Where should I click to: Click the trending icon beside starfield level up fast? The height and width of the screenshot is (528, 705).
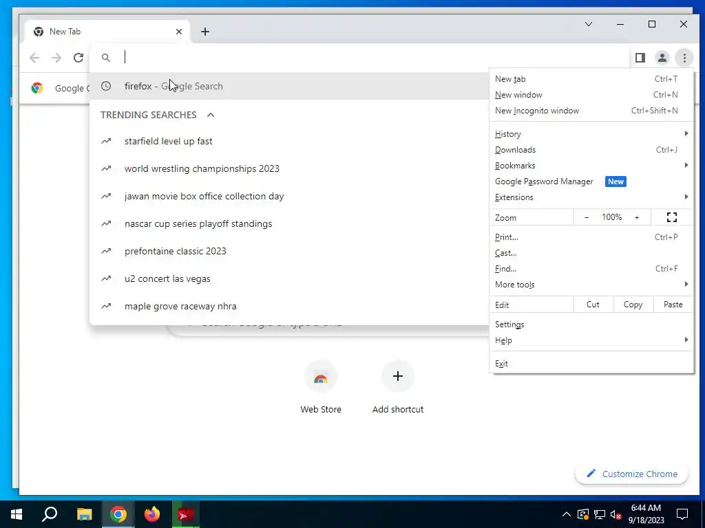click(x=106, y=141)
